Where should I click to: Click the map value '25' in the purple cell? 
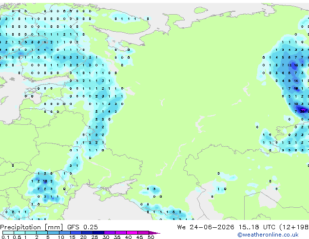302,111
